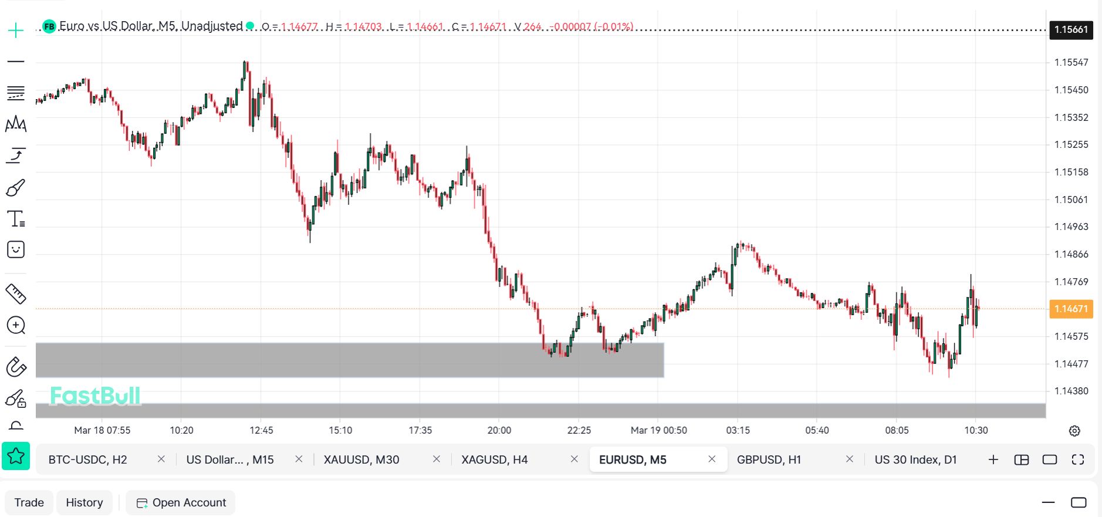Select the crosshair cursor tool
Screen dimensions: 1102x517
click(x=16, y=30)
